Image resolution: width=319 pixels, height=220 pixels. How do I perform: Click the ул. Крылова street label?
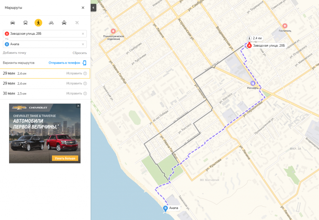pyautogui.click(x=213, y=165)
